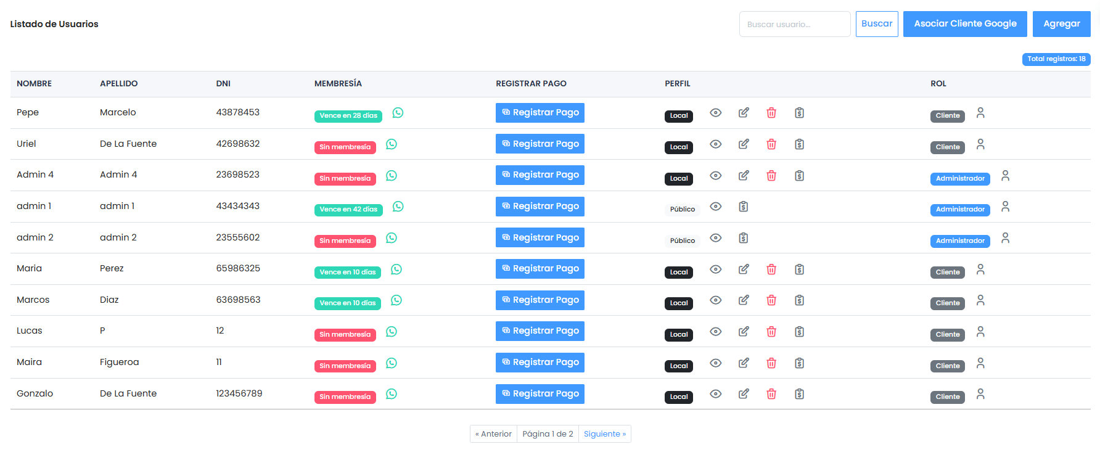Click Administrador role badge for Admin 4
This screenshot has width=1100, height=452.
tap(959, 179)
